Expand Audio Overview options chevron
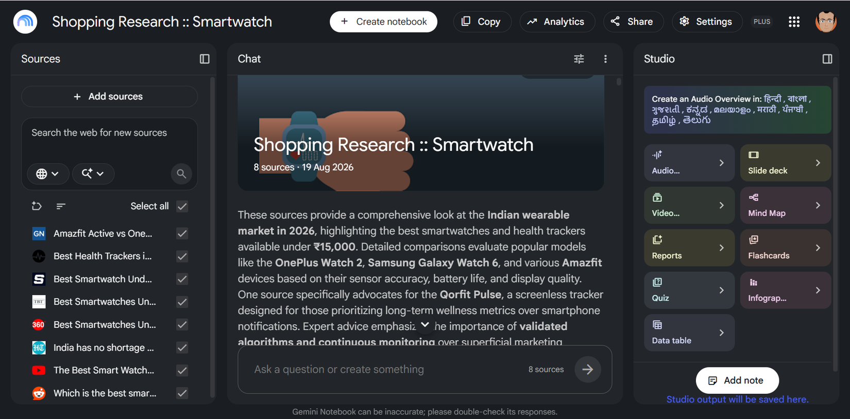 point(722,163)
